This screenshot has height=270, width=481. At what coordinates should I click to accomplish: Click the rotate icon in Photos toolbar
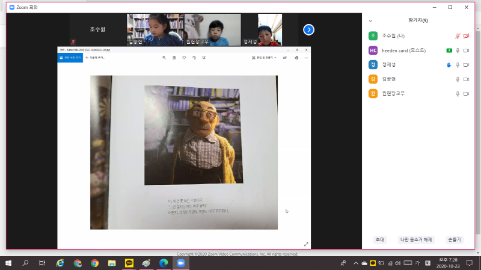pyautogui.click(x=194, y=58)
